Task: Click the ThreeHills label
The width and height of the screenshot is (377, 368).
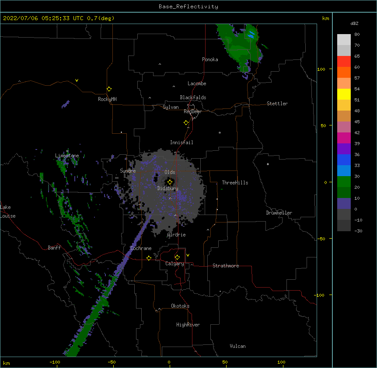Action: point(235,183)
